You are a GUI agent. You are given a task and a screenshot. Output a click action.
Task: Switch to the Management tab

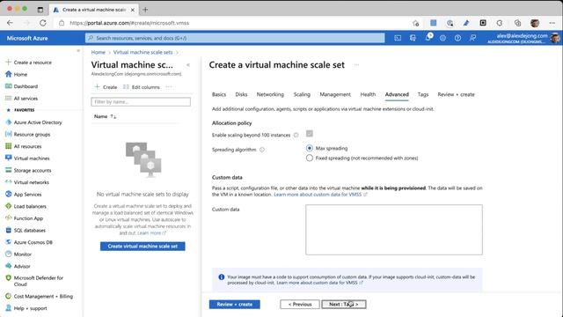click(335, 94)
